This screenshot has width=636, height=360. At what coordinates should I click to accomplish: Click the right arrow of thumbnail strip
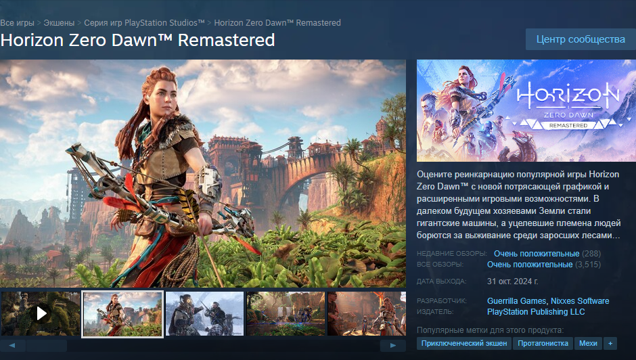[x=392, y=345]
